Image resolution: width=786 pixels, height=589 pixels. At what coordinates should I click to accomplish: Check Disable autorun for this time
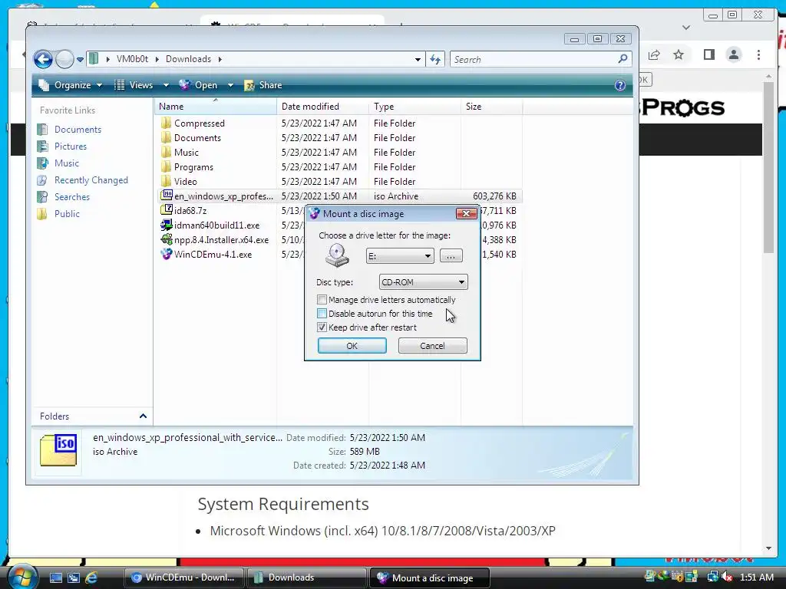[322, 314]
